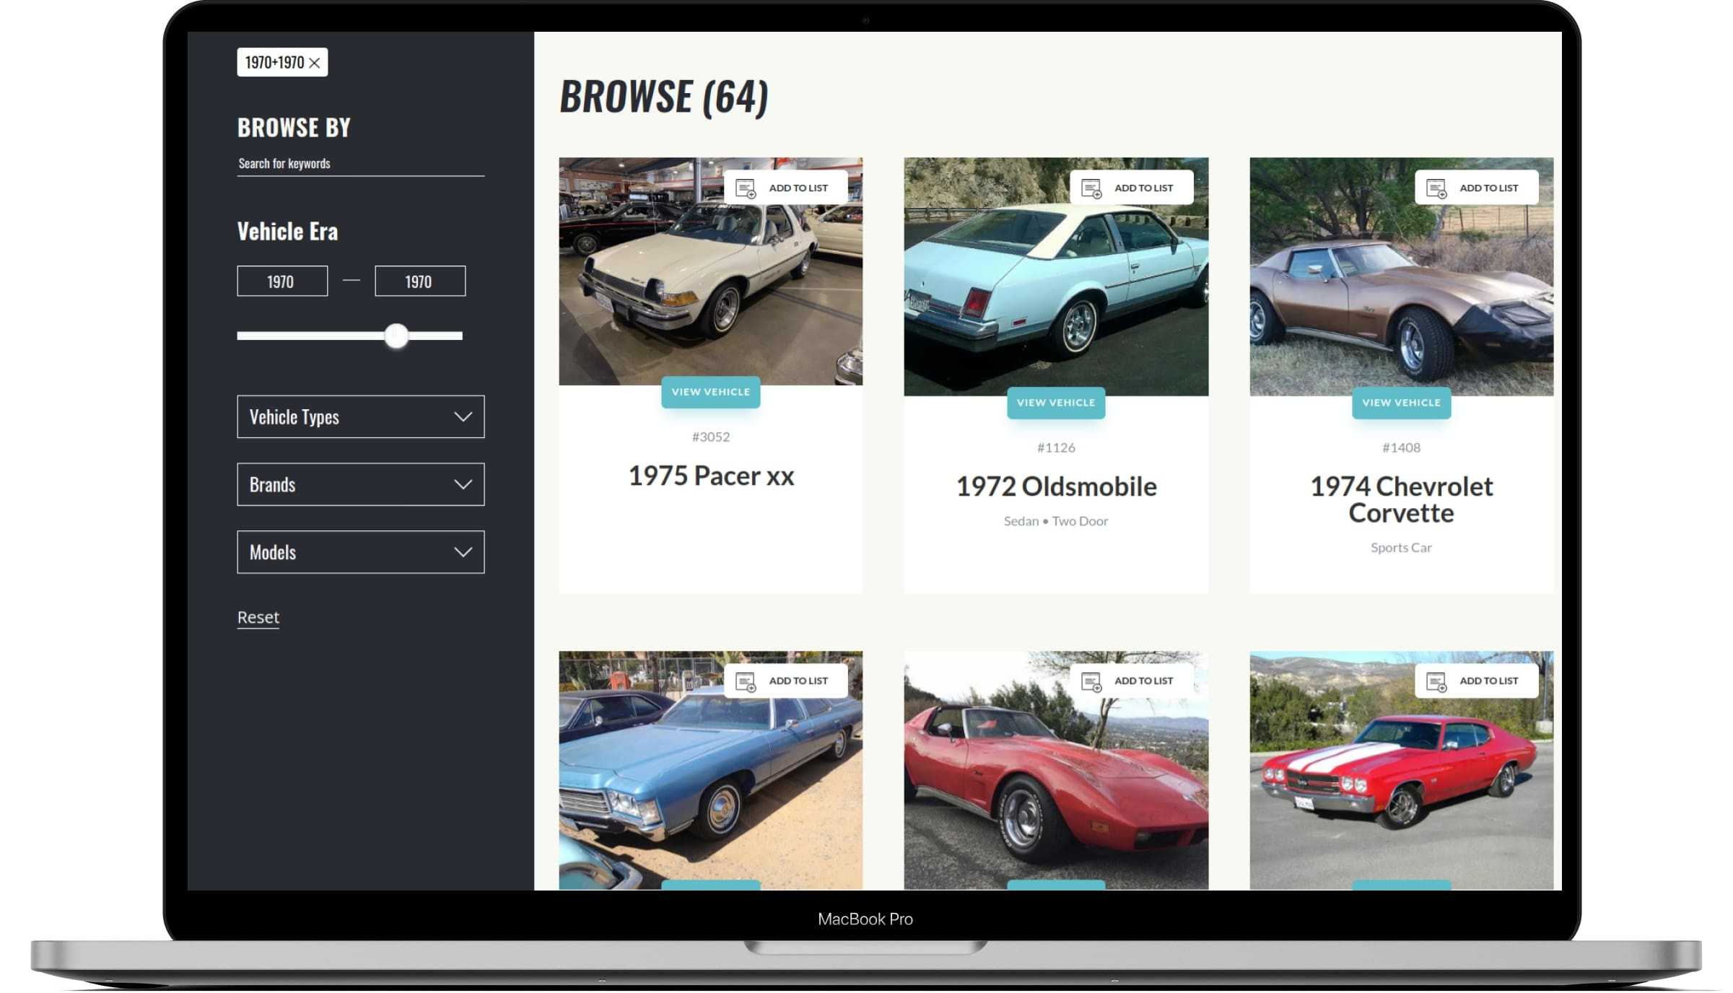
Task: View the 1974 Chevrolet Corvette vehicle
Action: pos(1400,403)
